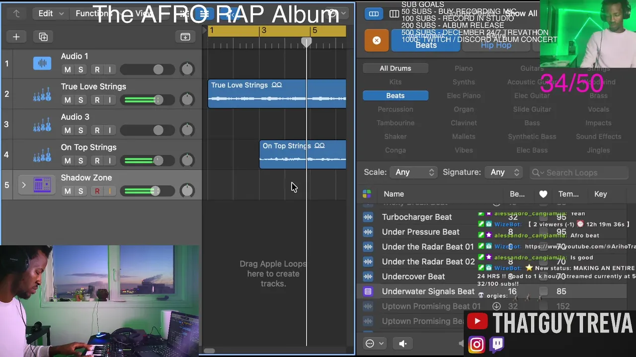
Task: Click download icon for Uptown Promising Beat 01
Action: (x=496, y=306)
